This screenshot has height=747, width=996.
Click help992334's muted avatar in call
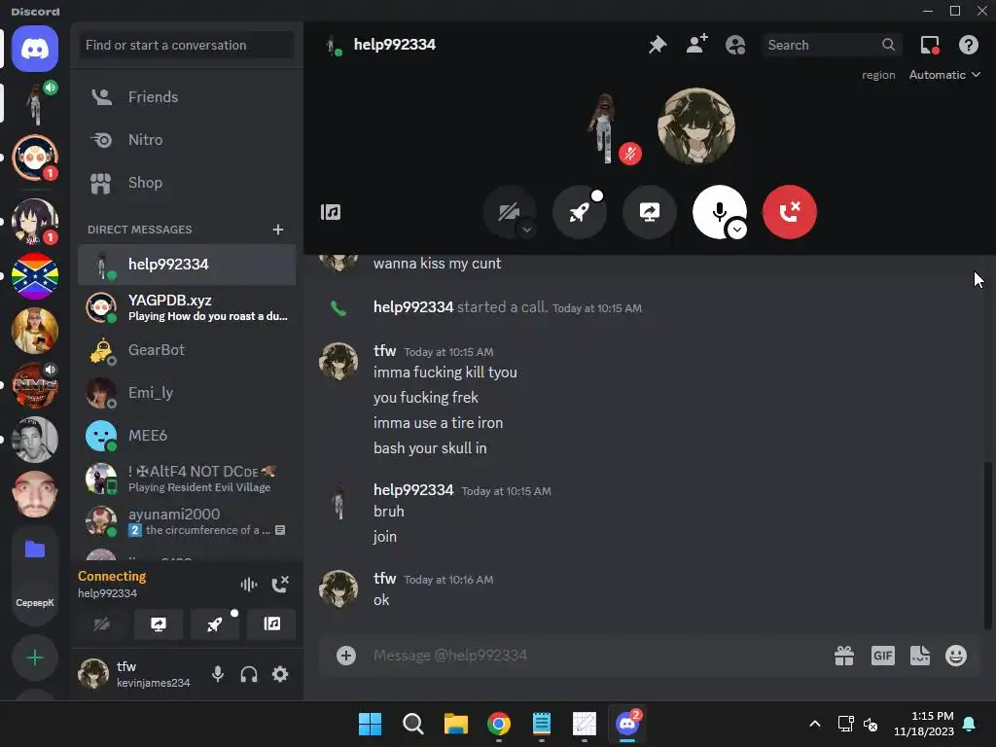pos(605,126)
